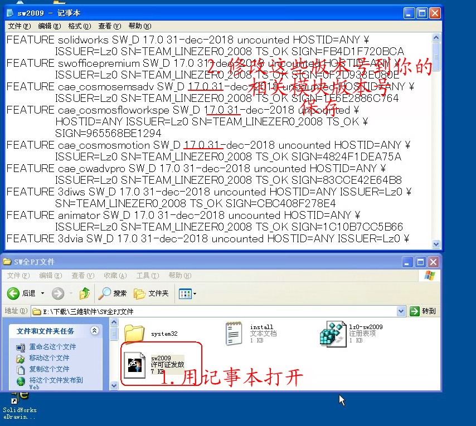Click 重命名这个文件 link

[x=52, y=346]
